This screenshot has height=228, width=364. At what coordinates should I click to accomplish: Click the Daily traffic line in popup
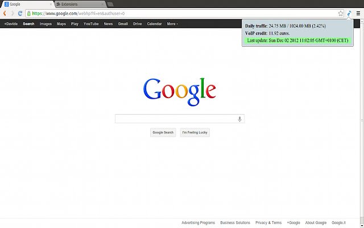(286, 26)
